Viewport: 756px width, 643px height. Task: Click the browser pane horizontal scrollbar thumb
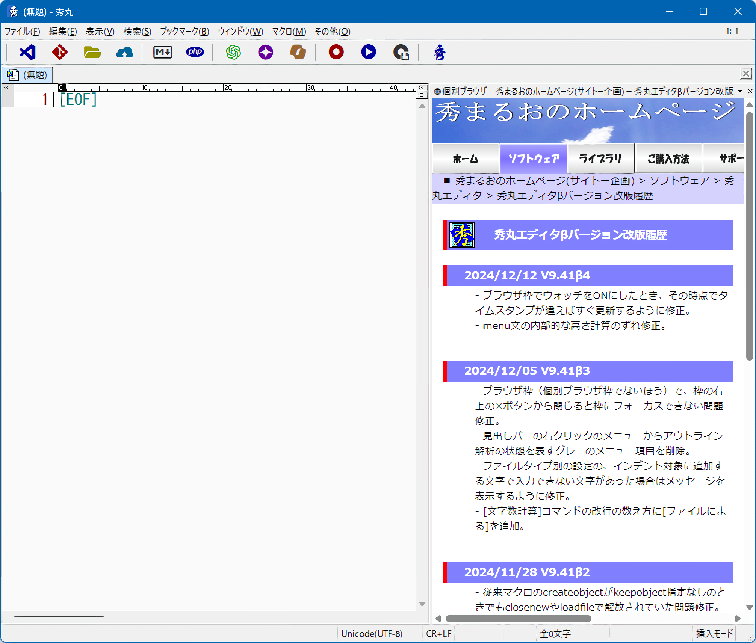518,618
